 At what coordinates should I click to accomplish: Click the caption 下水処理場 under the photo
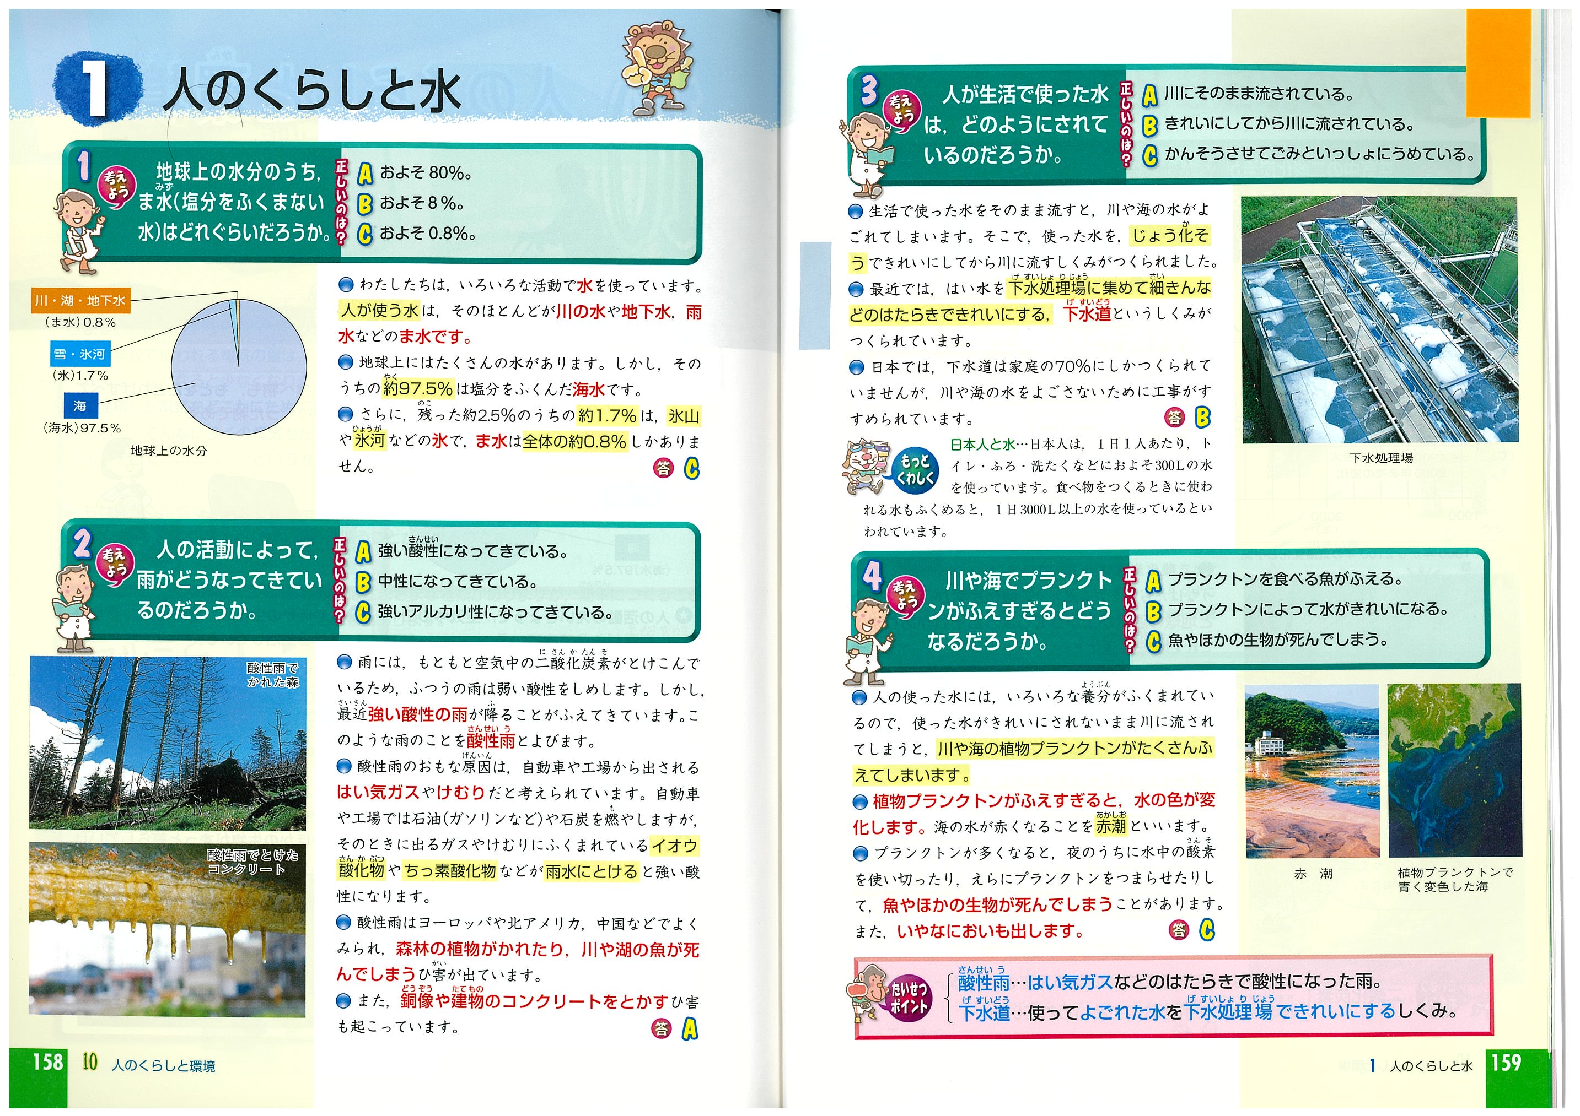point(1381,458)
